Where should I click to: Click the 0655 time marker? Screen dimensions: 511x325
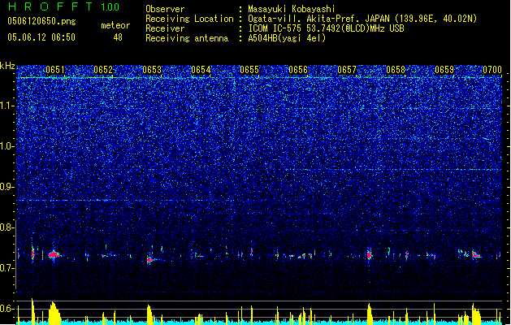pos(249,70)
